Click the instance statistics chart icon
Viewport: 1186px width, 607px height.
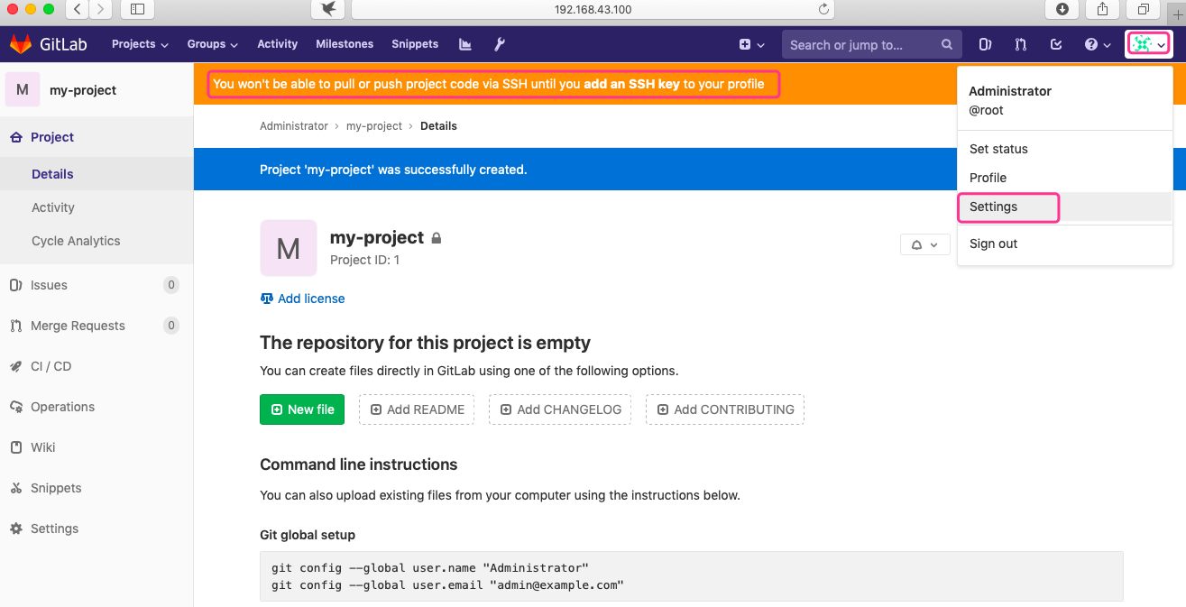465,44
